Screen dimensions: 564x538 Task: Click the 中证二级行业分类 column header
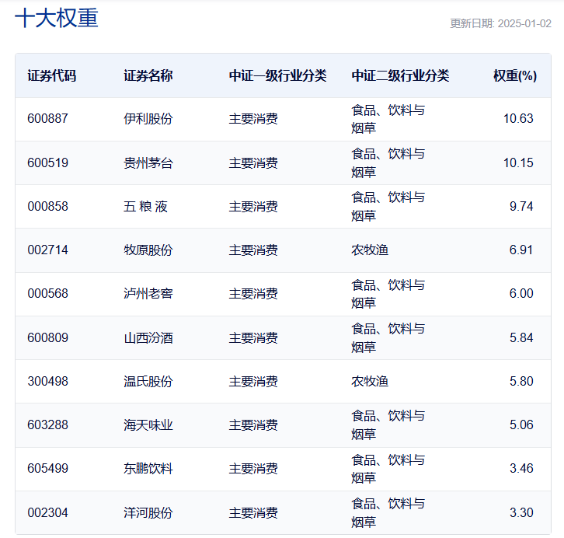[400, 75]
